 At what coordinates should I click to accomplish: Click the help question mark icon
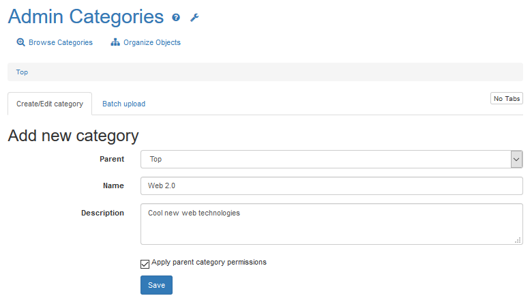pyautogui.click(x=176, y=17)
